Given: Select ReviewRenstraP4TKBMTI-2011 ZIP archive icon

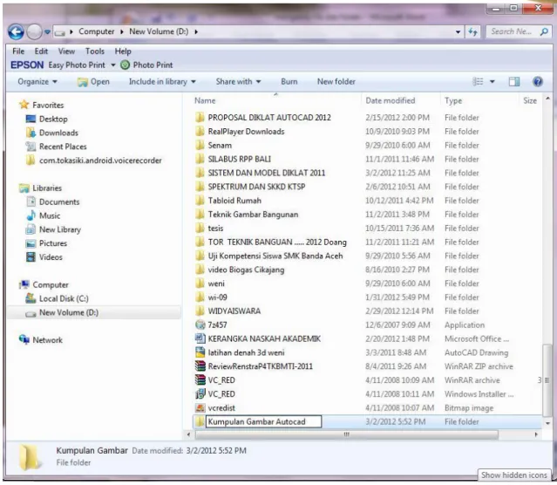Looking at the screenshot, I should tap(200, 366).
